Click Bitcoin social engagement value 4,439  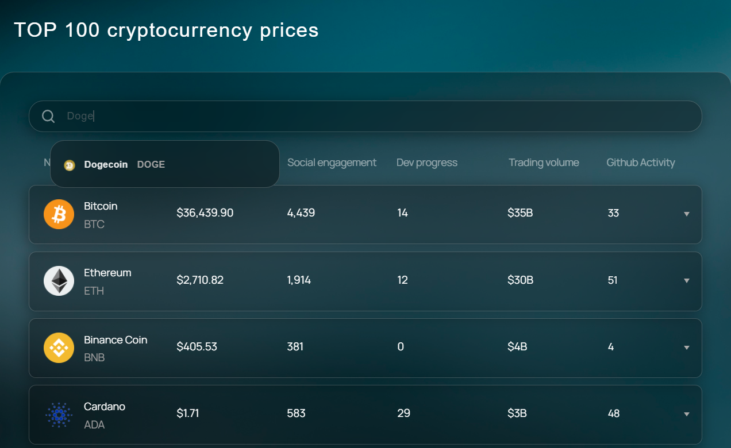(301, 213)
